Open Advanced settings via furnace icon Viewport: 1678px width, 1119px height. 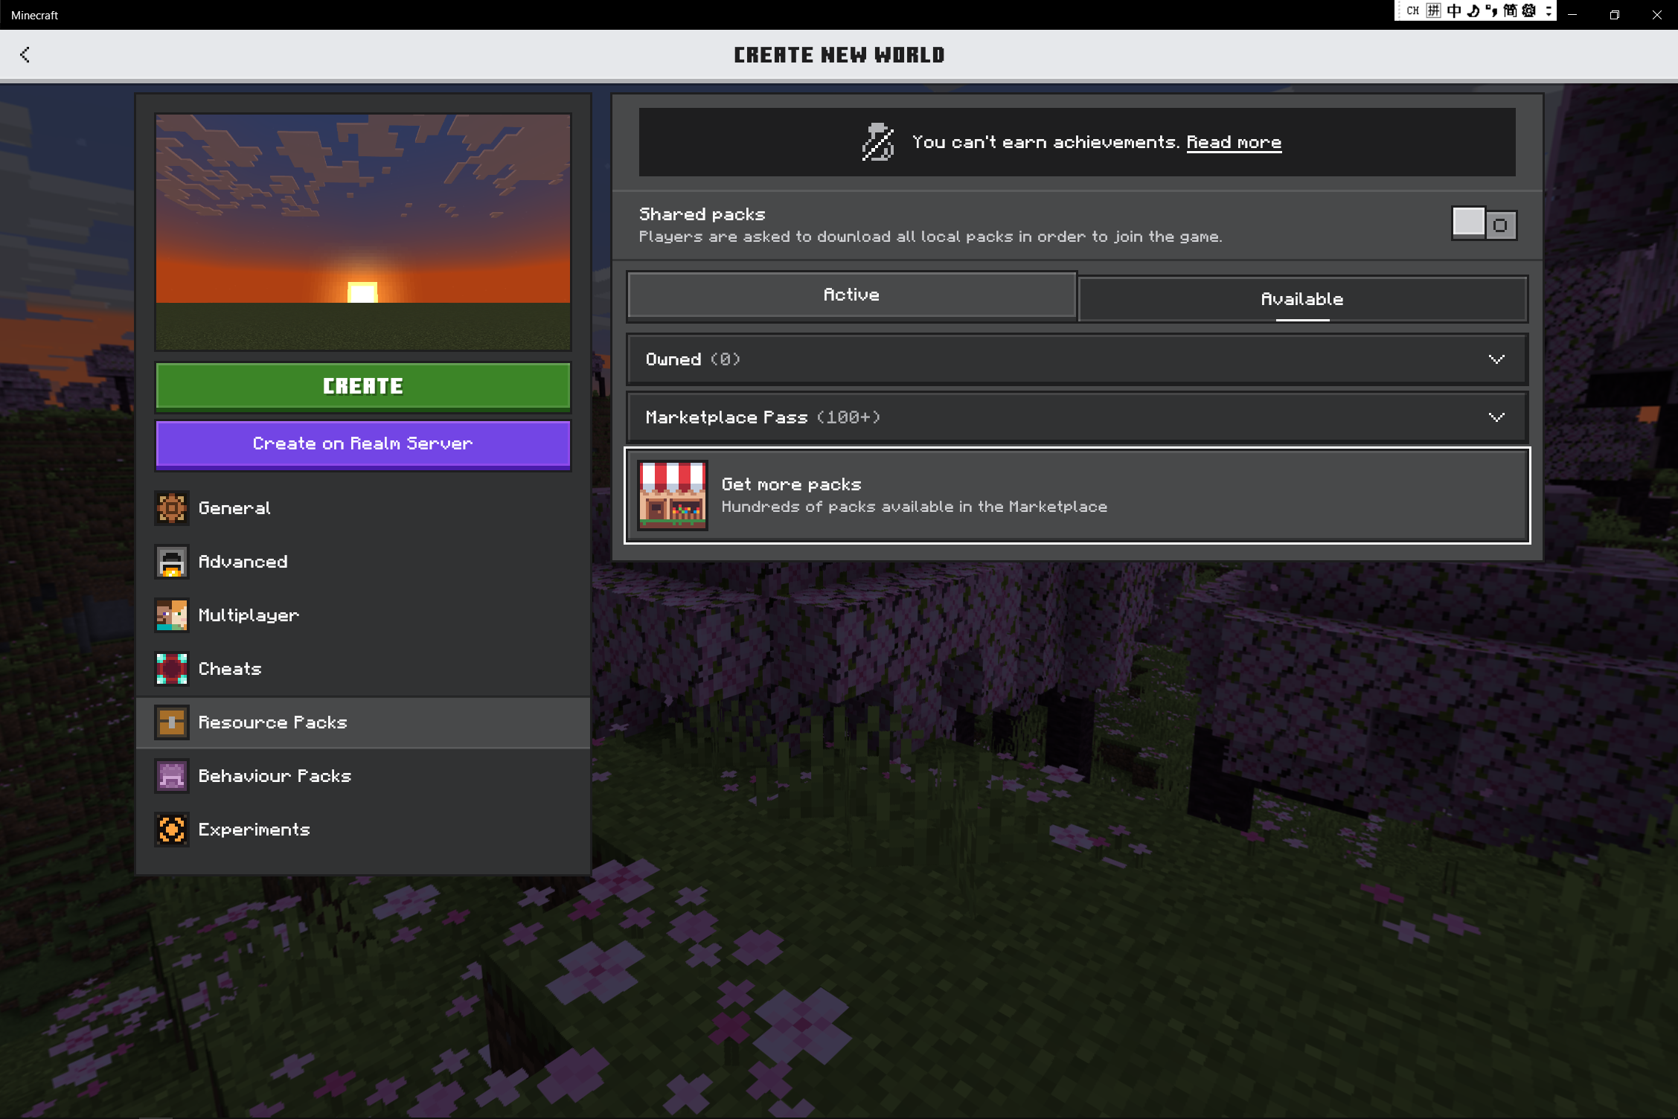click(x=171, y=562)
